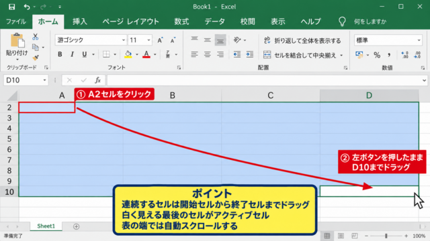The height and width of the screenshot is (241, 430).
Task: Switch to the データ tab
Action: (x=215, y=21)
